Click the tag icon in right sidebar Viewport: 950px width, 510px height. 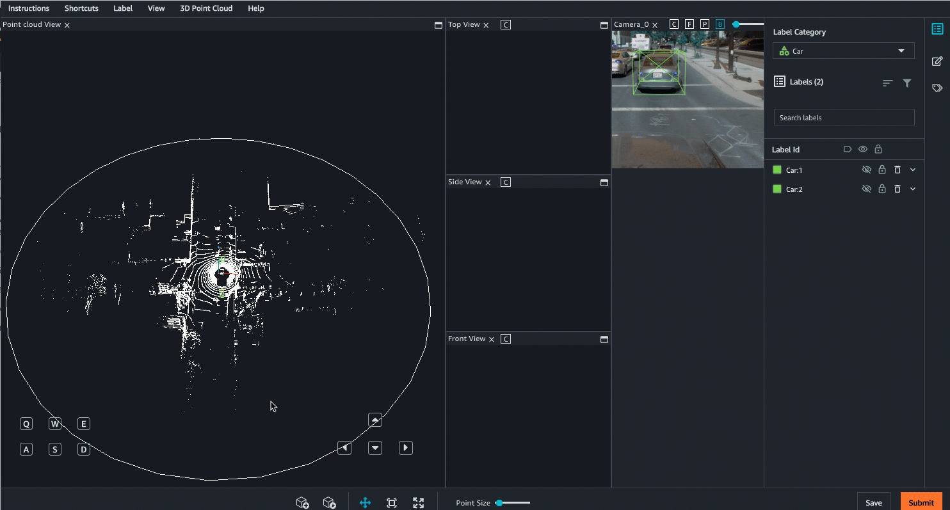click(937, 88)
